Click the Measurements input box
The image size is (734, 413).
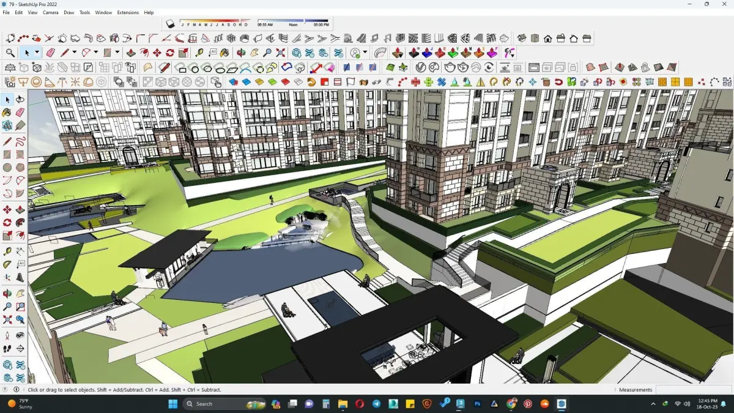[x=694, y=390]
